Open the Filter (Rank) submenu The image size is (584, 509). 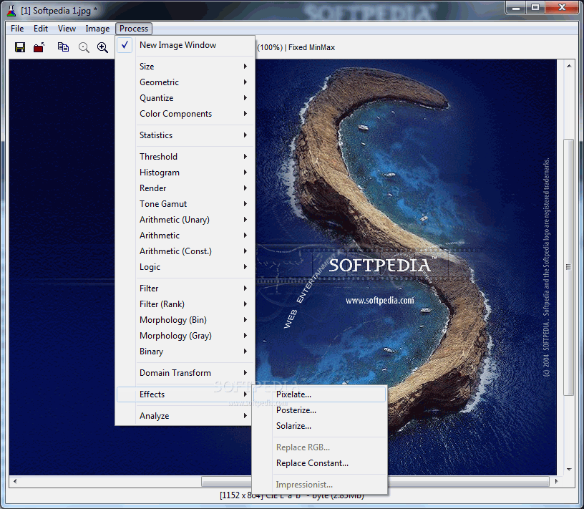click(x=185, y=304)
